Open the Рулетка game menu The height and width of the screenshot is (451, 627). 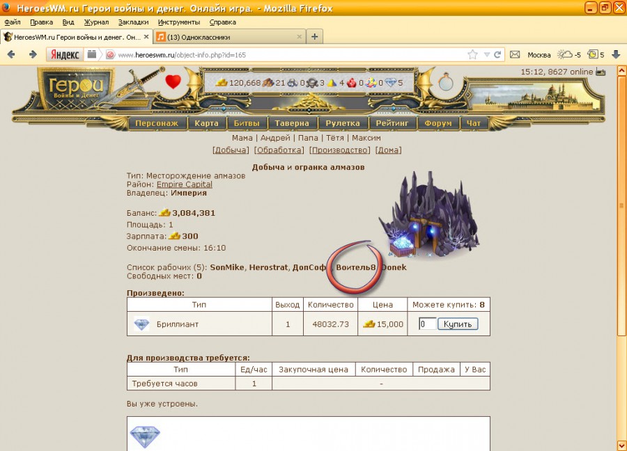click(x=342, y=123)
